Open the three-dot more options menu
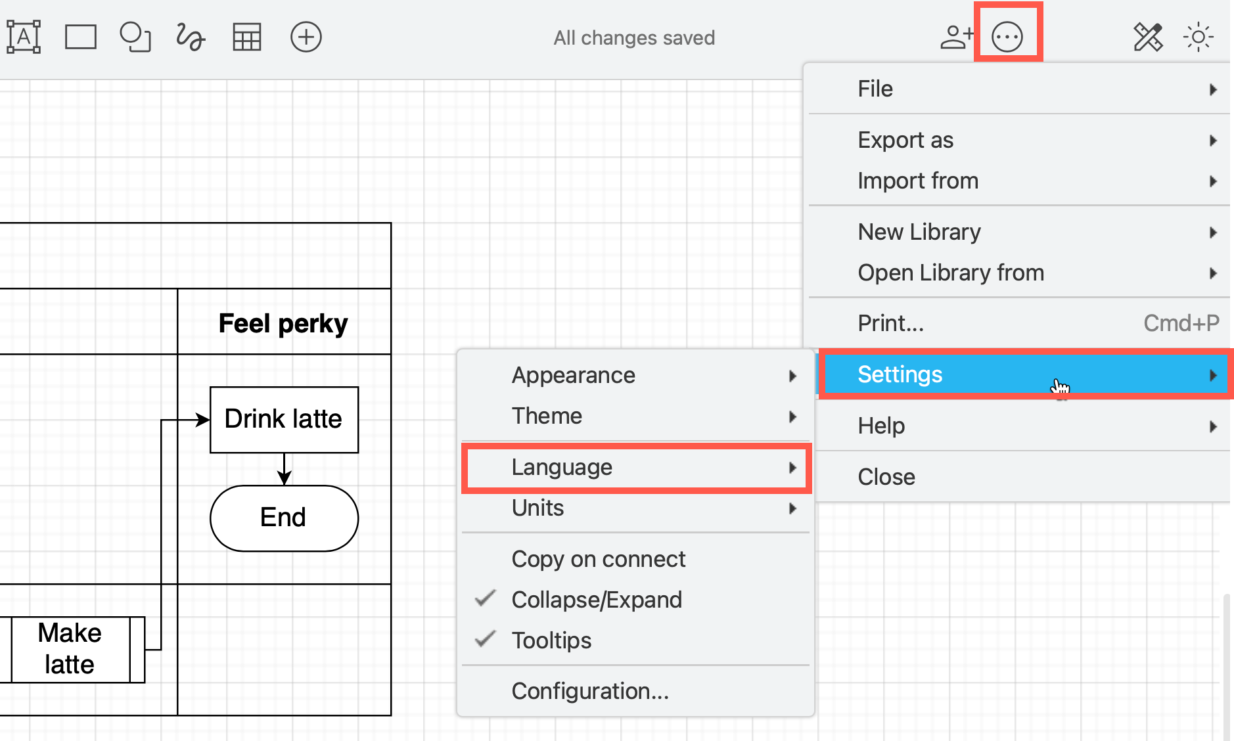This screenshot has width=1234, height=741. pyautogui.click(x=1007, y=36)
